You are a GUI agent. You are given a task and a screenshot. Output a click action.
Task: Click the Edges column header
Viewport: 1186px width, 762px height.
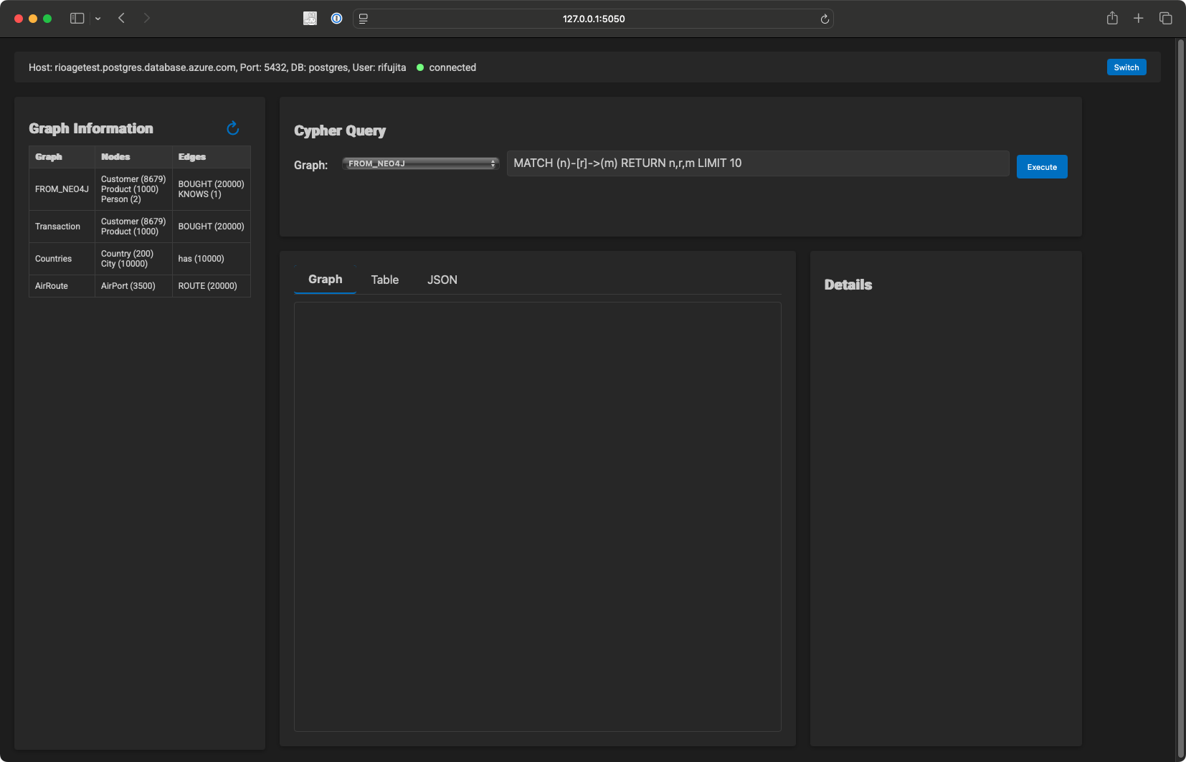point(211,157)
